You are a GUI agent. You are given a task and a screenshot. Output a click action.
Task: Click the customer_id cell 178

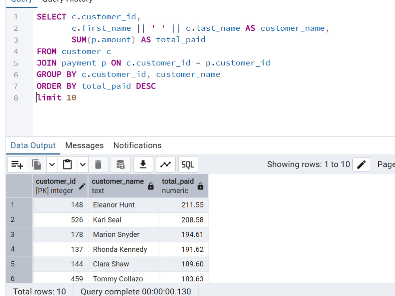coord(60,234)
